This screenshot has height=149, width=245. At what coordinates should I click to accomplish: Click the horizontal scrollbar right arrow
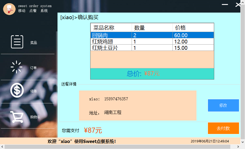238,147
